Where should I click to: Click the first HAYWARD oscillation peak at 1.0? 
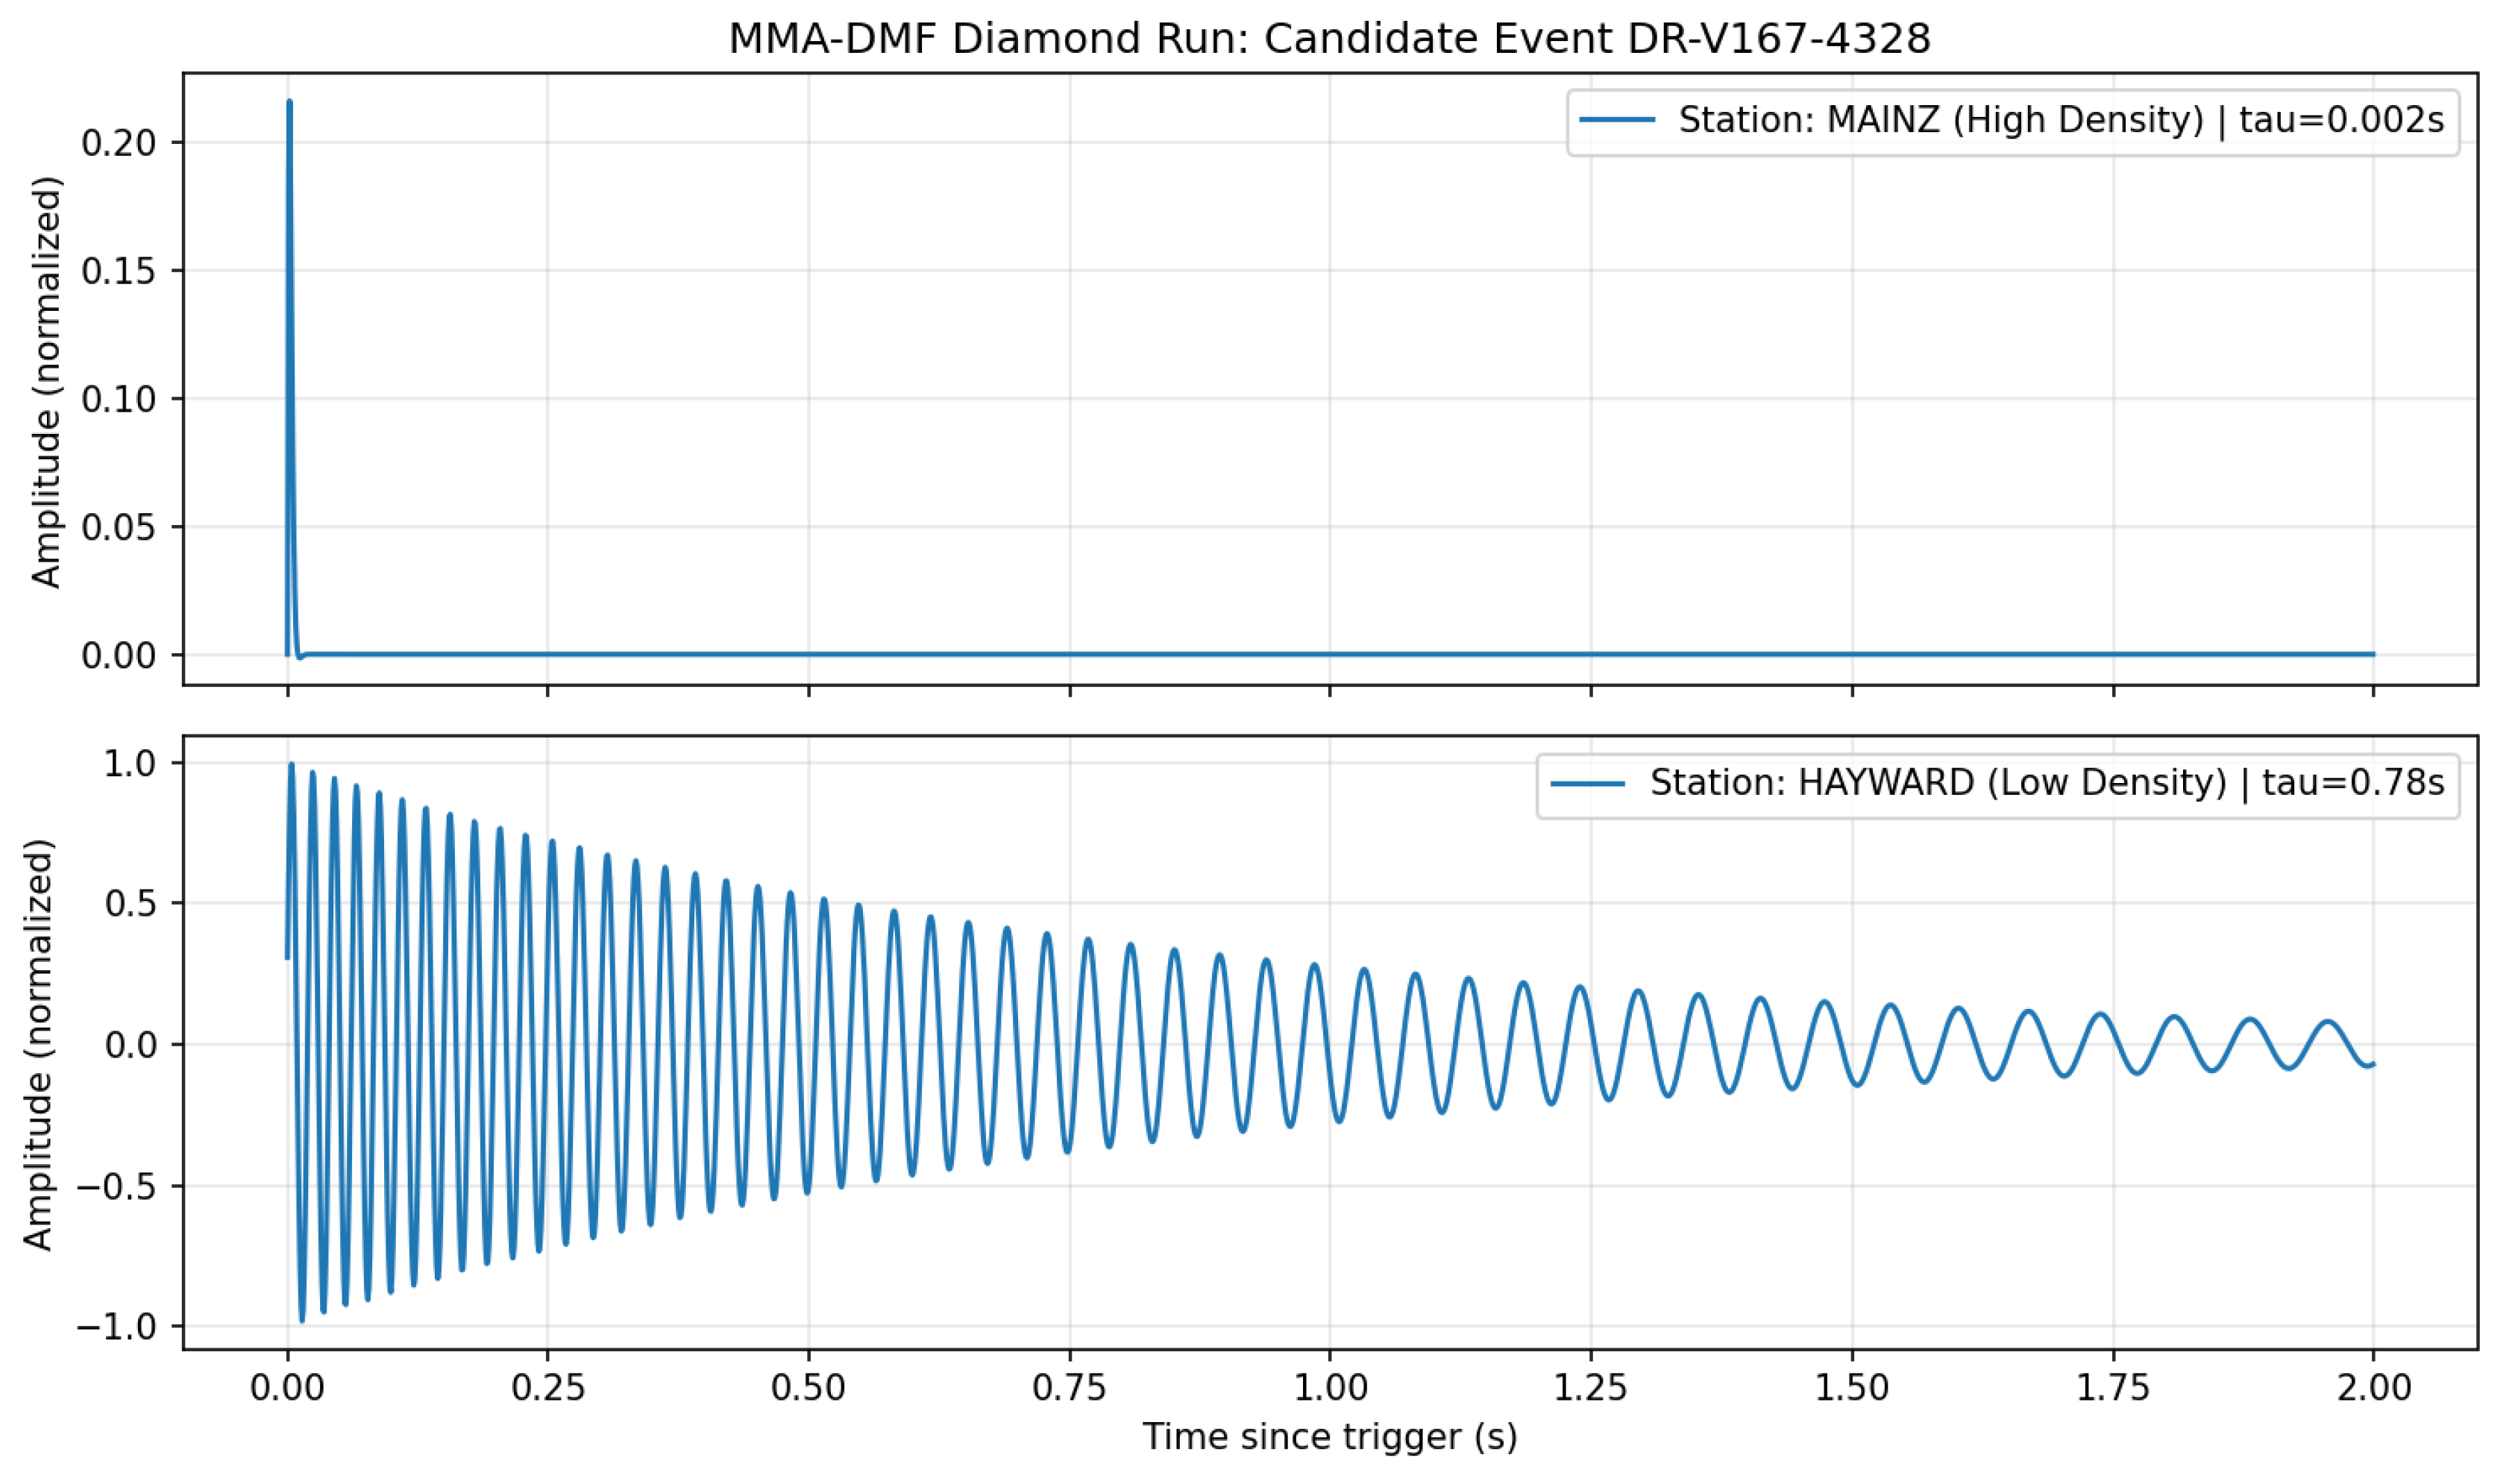[x=291, y=766]
